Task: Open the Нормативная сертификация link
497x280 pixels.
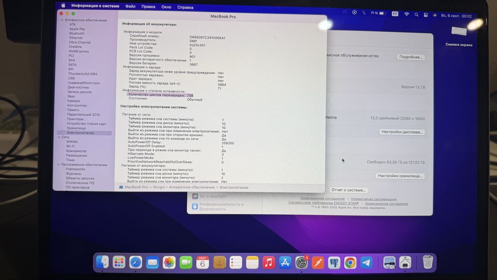Action: click(x=374, y=199)
